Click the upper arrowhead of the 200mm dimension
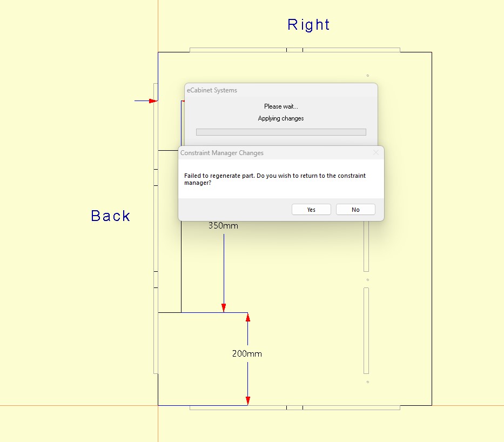The height and width of the screenshot is (442, 504). (x=248, y=318)
